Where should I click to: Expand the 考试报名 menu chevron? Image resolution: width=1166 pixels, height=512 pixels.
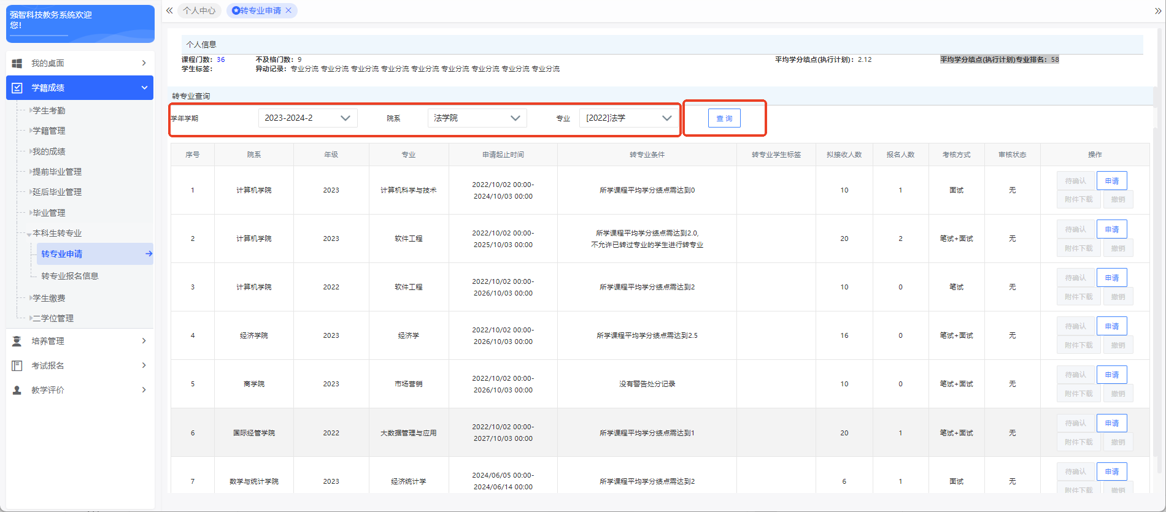click(x=144, y=365)
